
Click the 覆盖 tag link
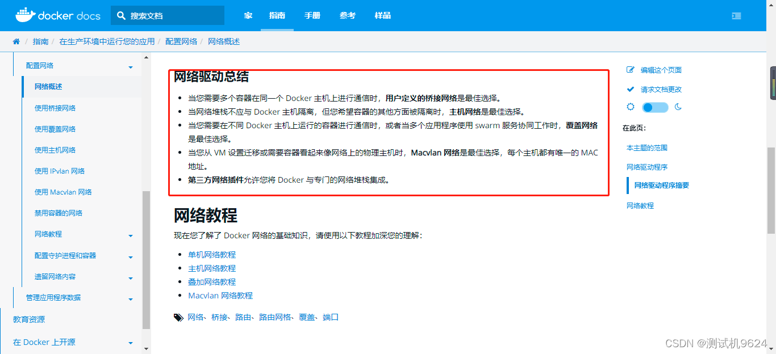tap(307, 317)
